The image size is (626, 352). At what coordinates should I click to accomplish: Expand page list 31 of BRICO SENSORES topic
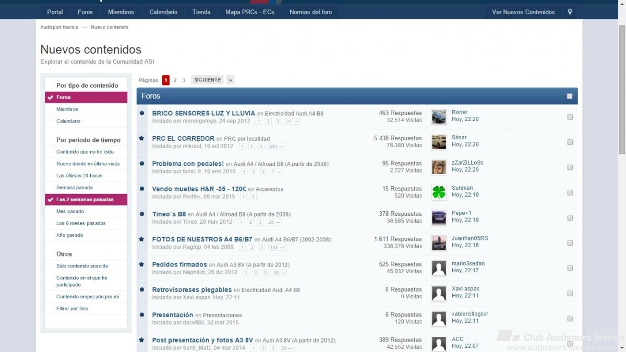(292, 122)
